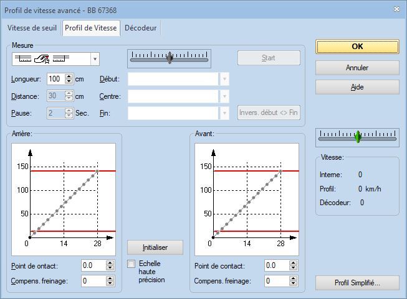Enable Echelle haute précision checkbox

pyautogui.click(x=132, y=264)
